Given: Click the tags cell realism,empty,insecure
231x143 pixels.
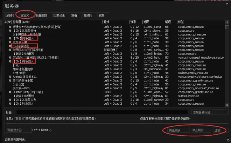Looking at the screenshot, I should click(x=193, y=73).
